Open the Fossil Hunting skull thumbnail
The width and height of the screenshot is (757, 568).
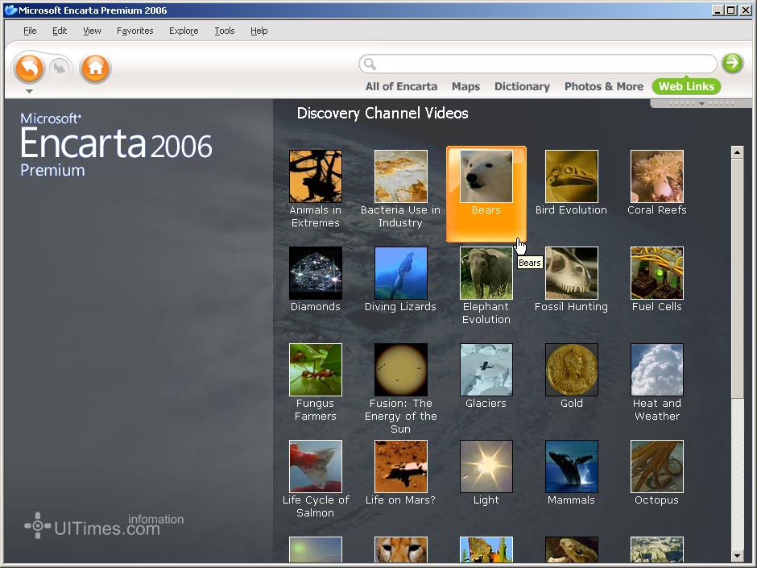[572, 273]
